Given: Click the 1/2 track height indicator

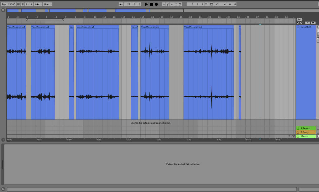Looking at the screenshot, I should click(292, 136).
